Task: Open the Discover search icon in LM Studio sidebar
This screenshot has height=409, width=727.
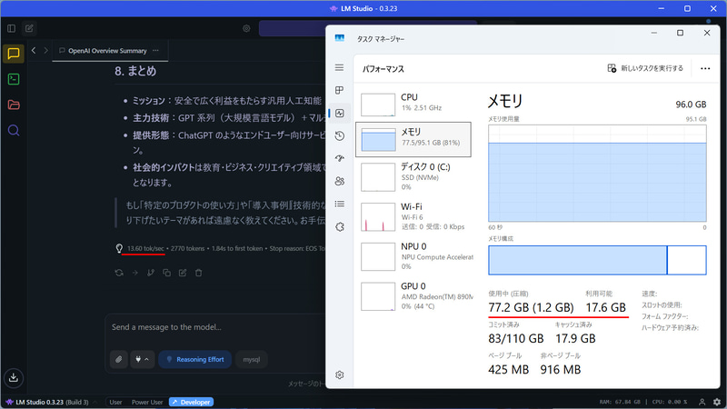Action: 14,130
